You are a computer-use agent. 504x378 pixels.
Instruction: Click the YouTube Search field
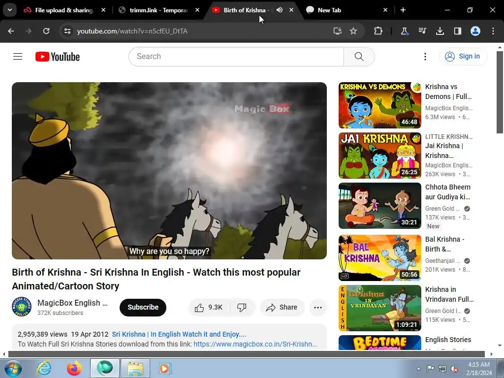pos(236,57)
